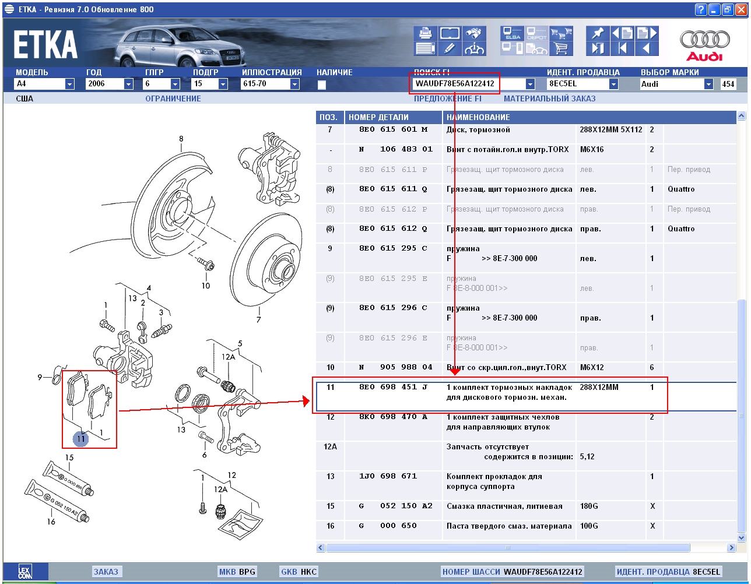Image resolution: width=751 pixels, height=584 pixels.
Task: Expand the ГЛГР dropdown showing 6
Action: tap(162, 84)
